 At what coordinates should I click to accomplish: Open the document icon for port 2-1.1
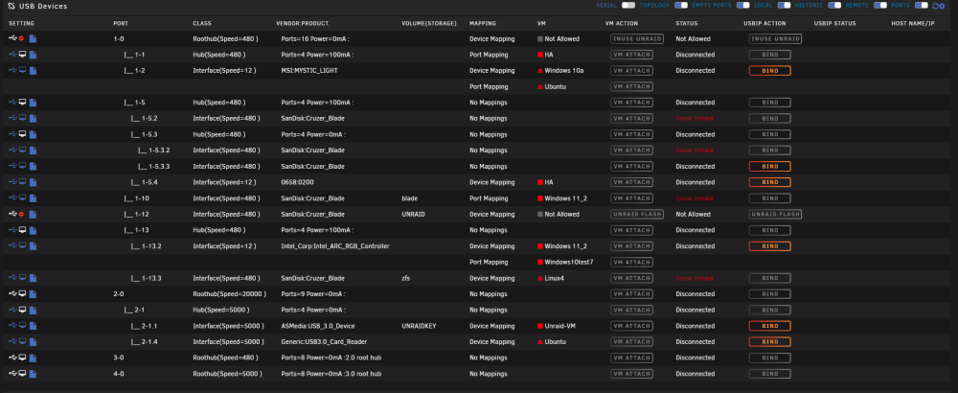click(33, 326)
